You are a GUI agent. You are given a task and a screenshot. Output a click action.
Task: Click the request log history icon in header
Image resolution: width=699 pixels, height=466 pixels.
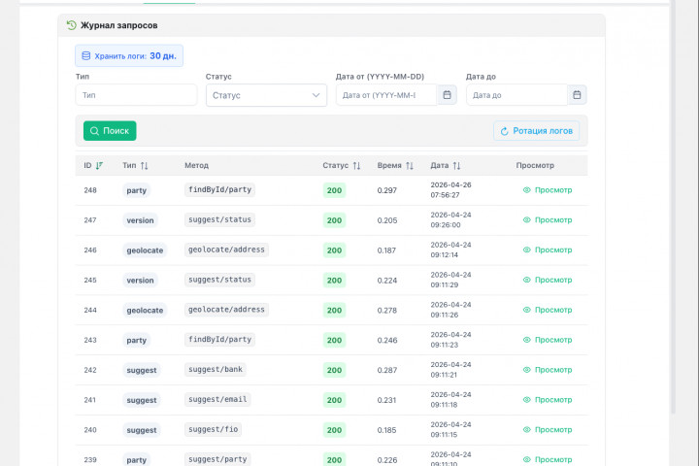pyautogui.click(x=72, y=25)
